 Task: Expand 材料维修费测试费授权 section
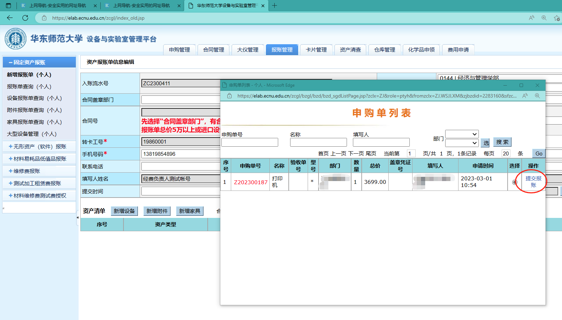(39, 196)
